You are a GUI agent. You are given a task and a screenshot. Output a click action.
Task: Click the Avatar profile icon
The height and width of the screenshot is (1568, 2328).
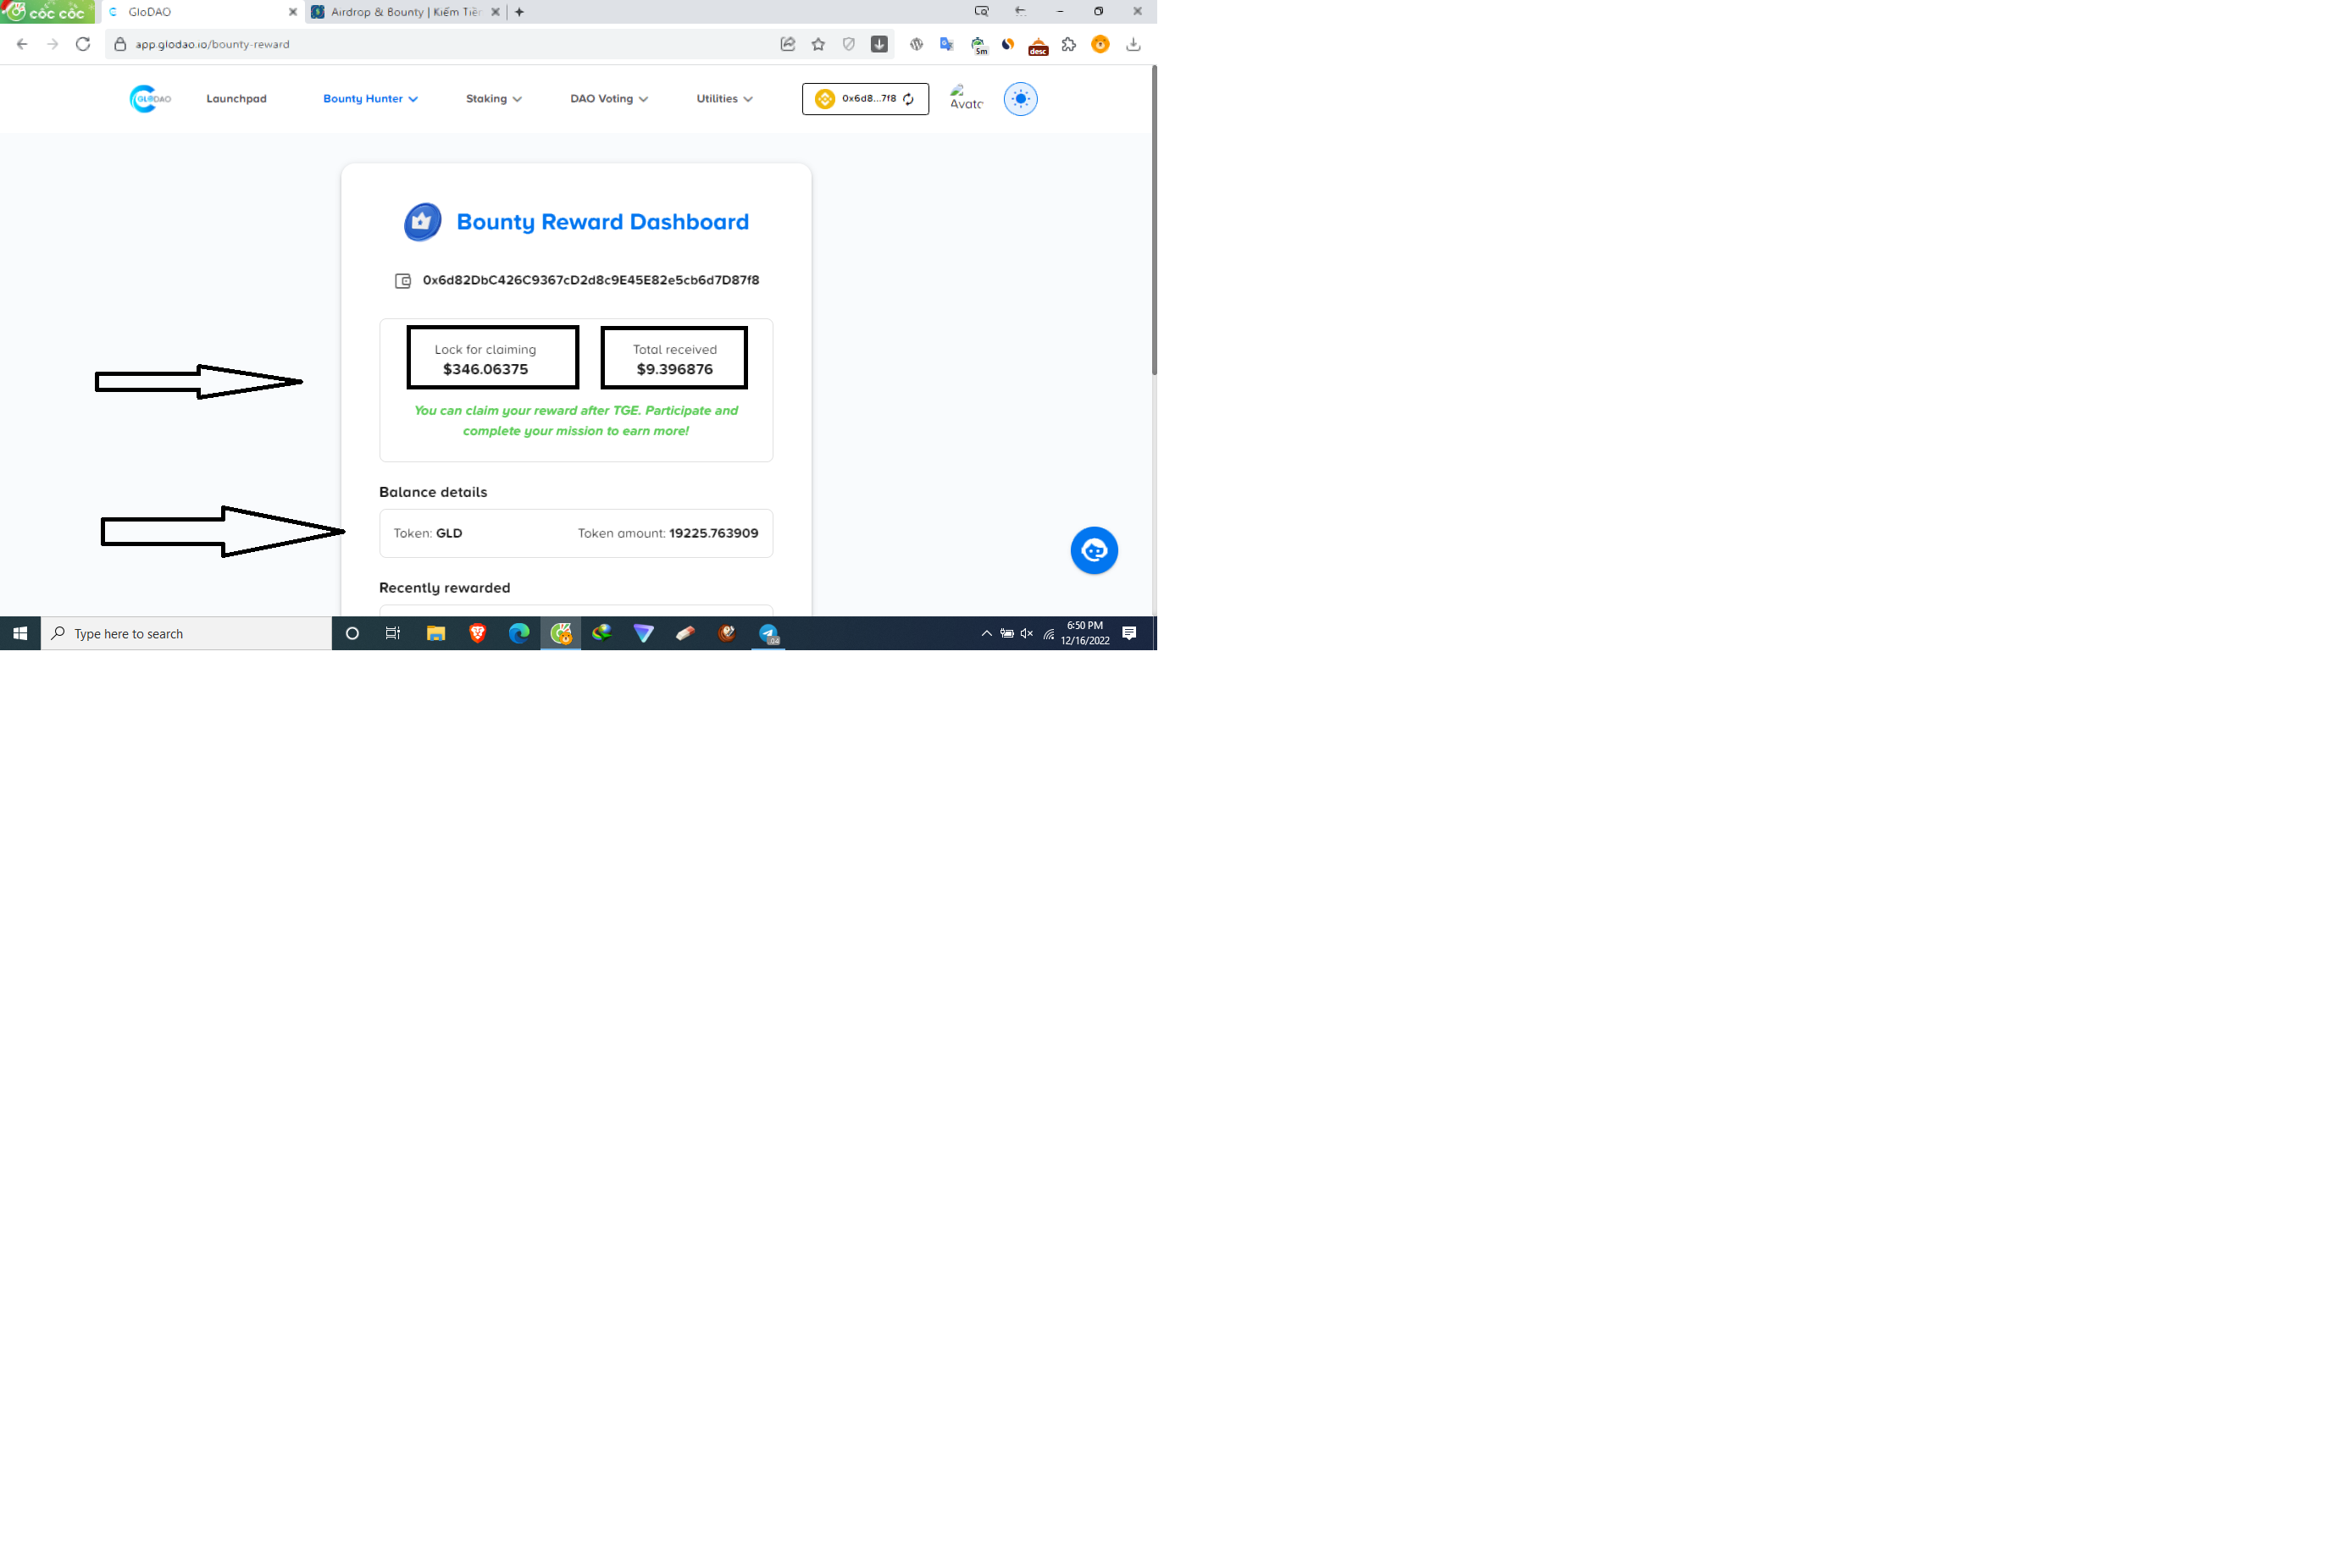[962, 97]
